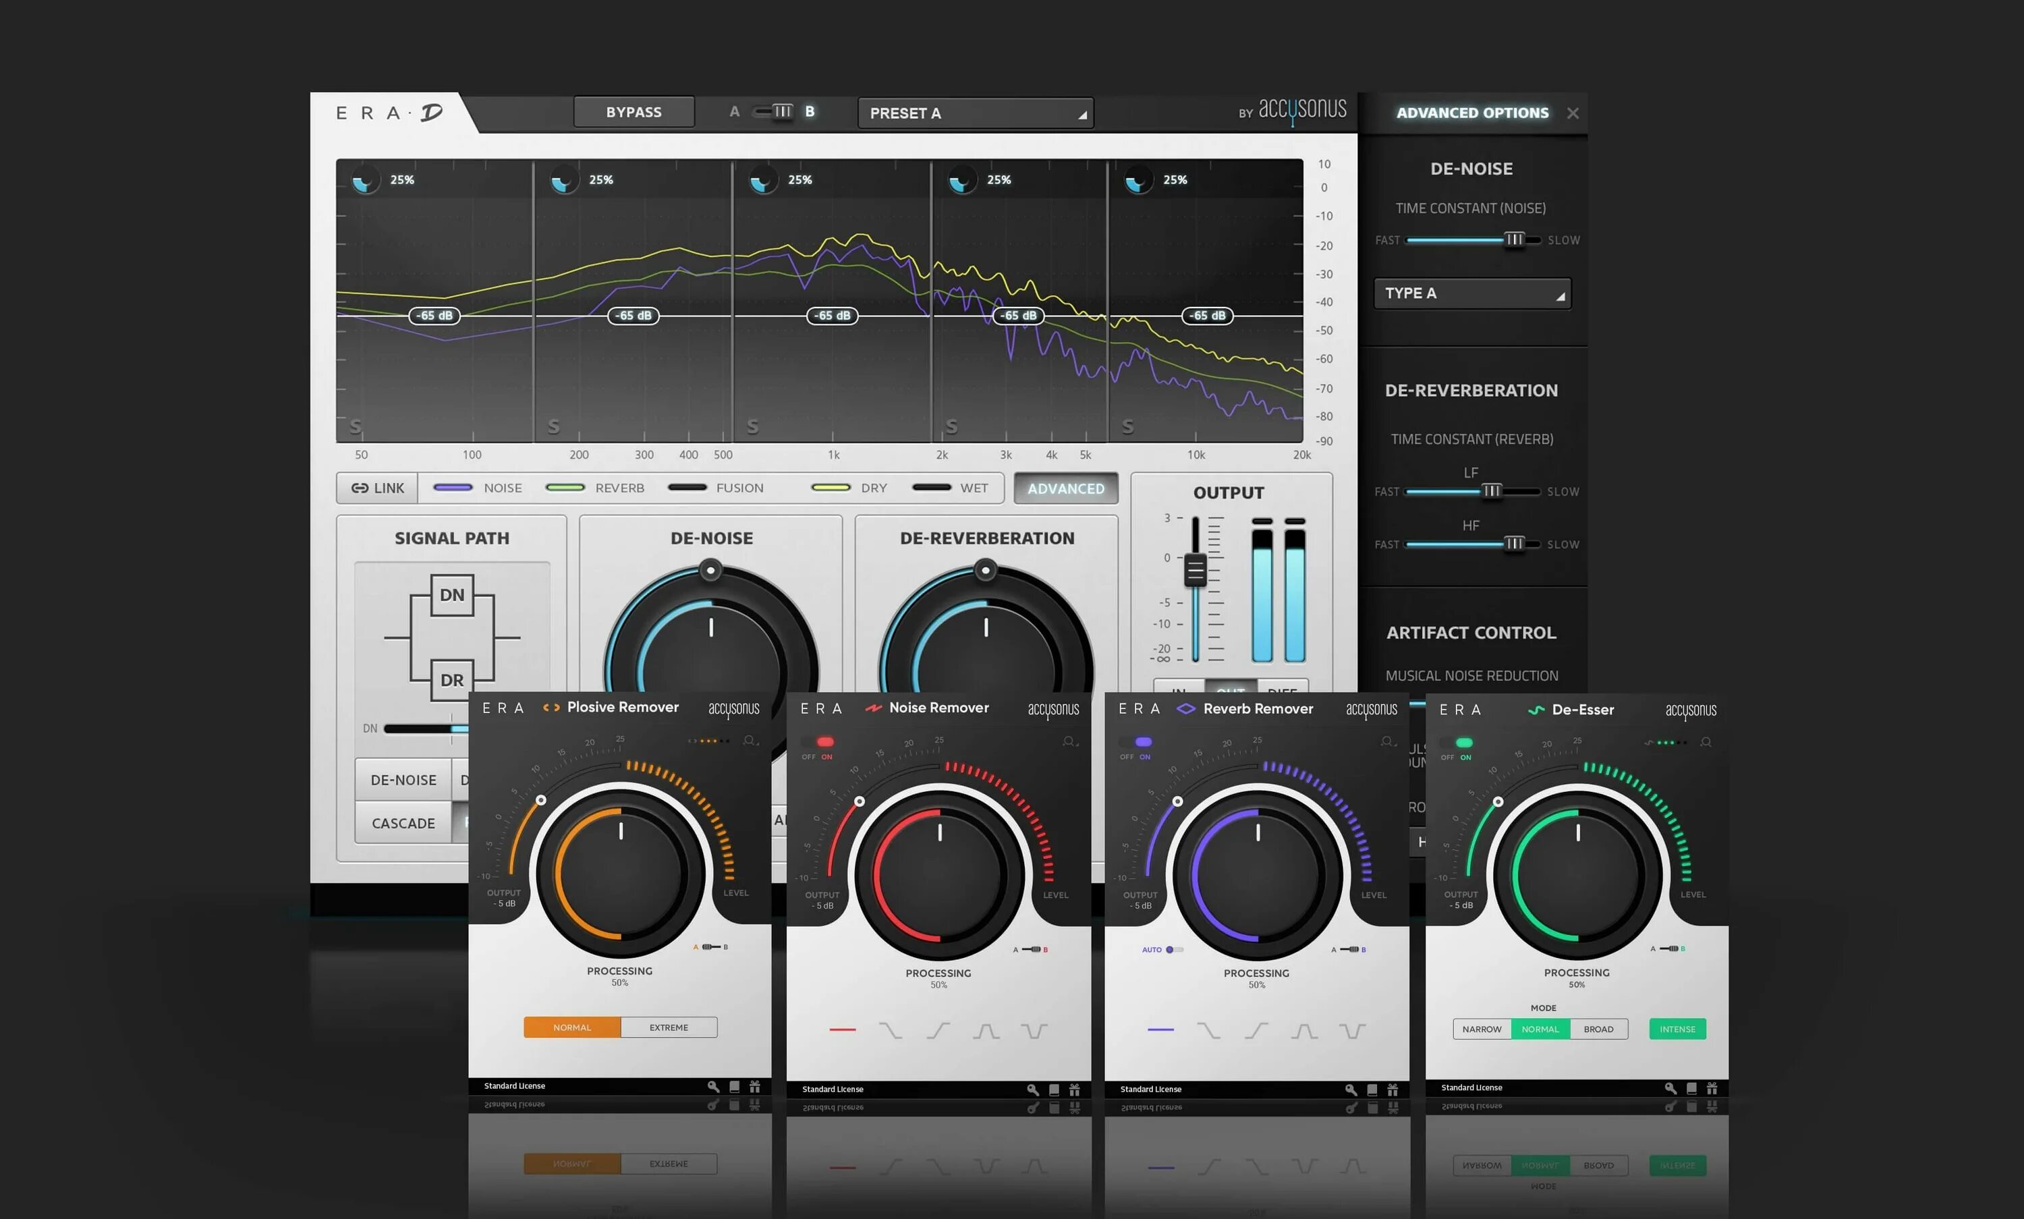This screenshot has height=1219, width=2024.
Task: Open the manual book icon in De-Esser
Action: tap(1691, 1087)
